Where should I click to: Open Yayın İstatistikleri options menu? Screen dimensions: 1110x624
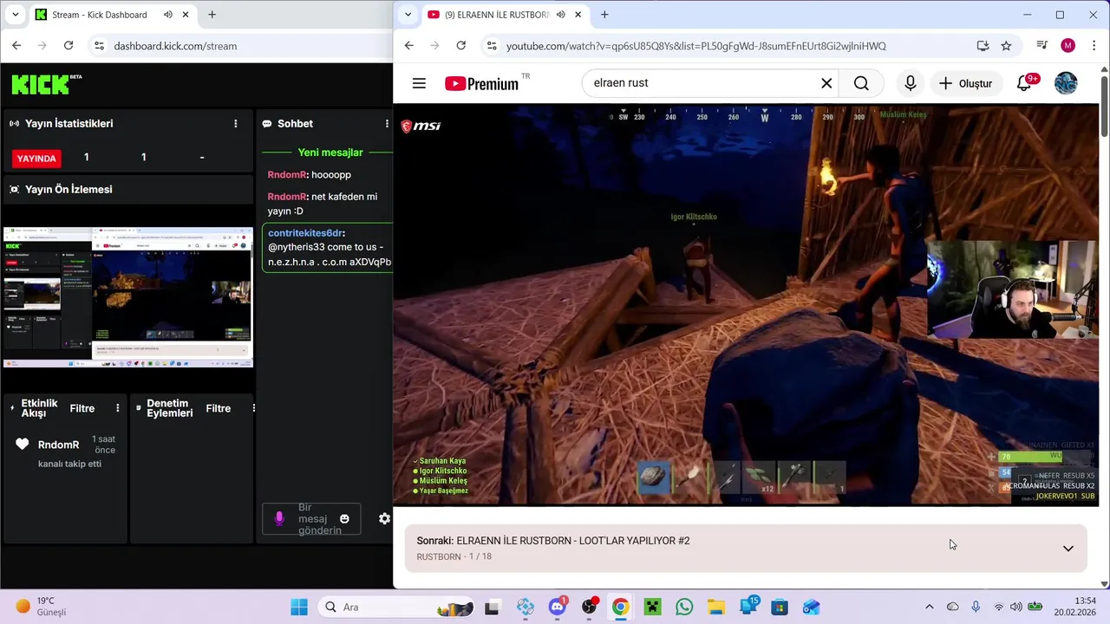[x=235, y=124]
